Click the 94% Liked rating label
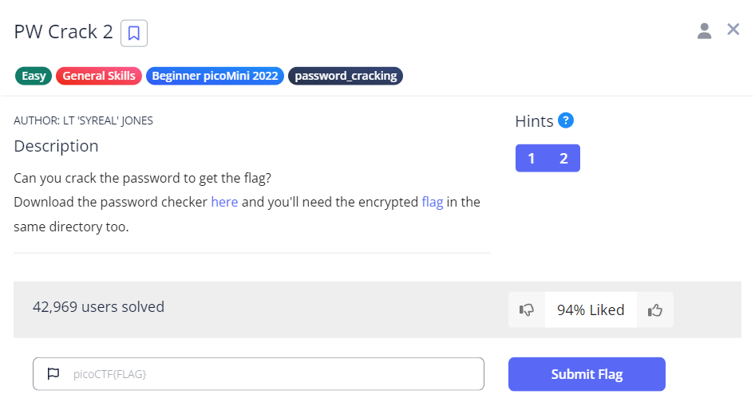The image size is (755, 418). (x=591, y=310)
